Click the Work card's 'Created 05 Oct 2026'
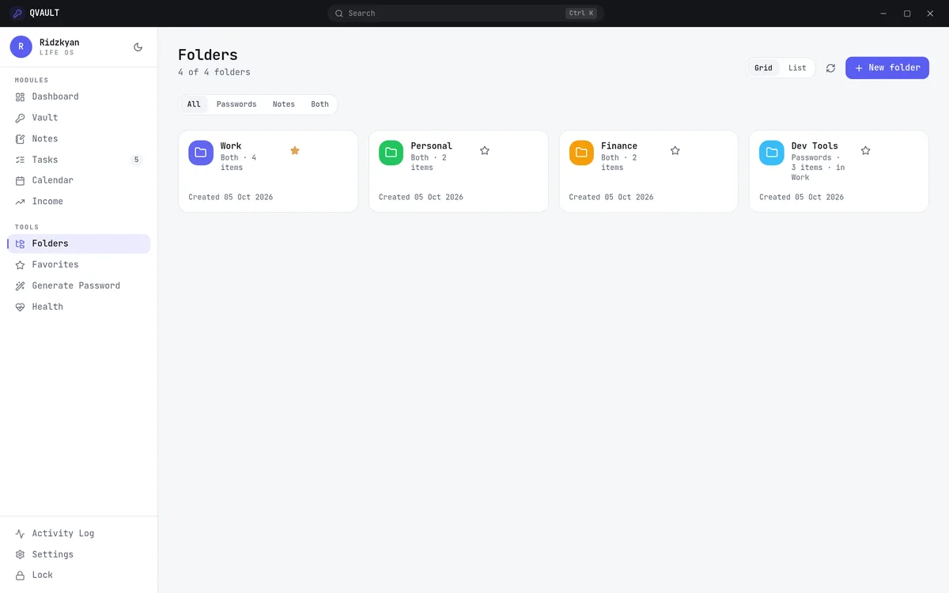The image size is (949, 593). point(231,197)
